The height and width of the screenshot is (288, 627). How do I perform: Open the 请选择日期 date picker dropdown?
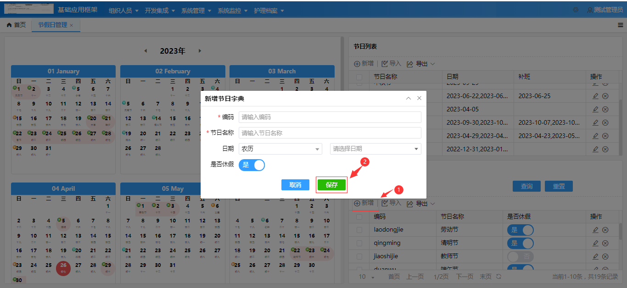click(x=375, y=149)
